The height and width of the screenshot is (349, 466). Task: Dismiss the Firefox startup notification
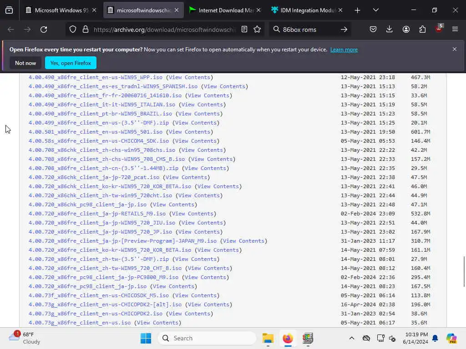[x=455, y=49]
